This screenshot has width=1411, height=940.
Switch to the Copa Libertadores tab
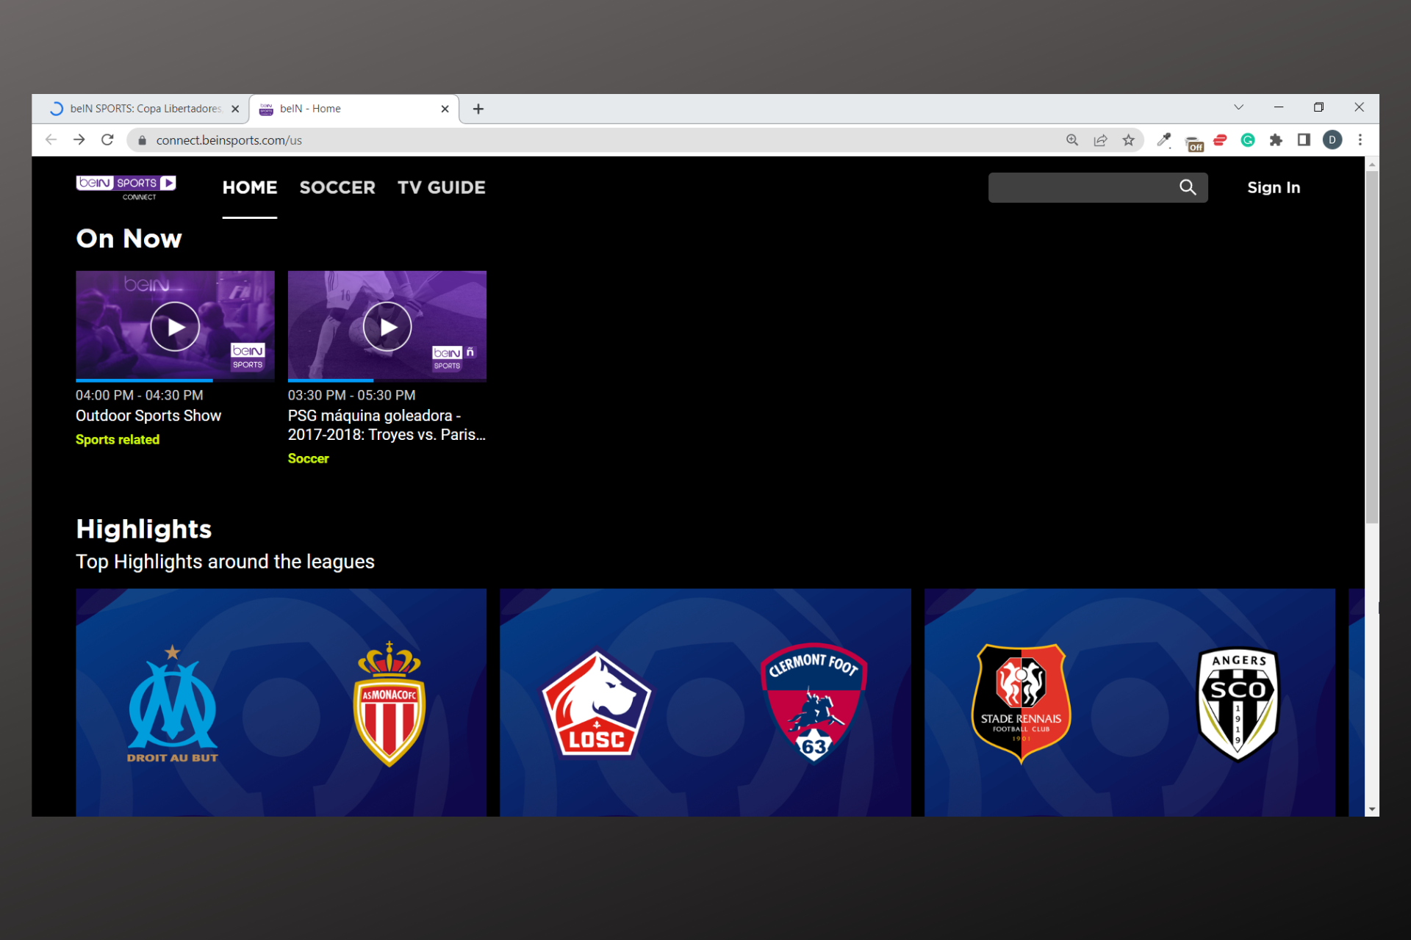point(145,109)
